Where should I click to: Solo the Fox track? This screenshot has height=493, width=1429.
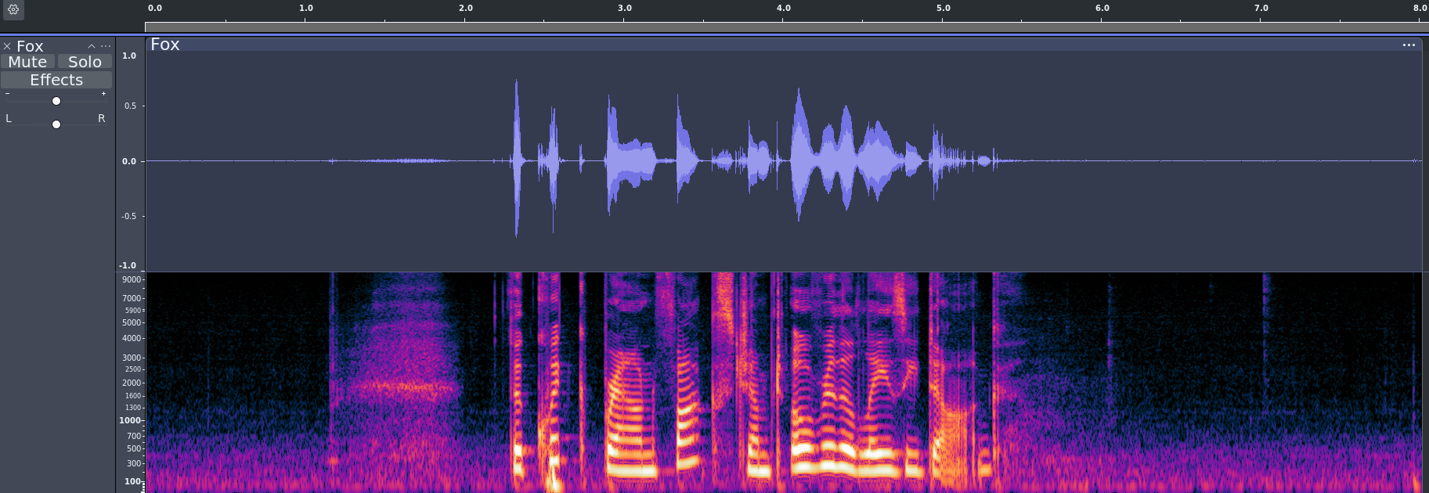pyautogui.click(x=85, y=62)
